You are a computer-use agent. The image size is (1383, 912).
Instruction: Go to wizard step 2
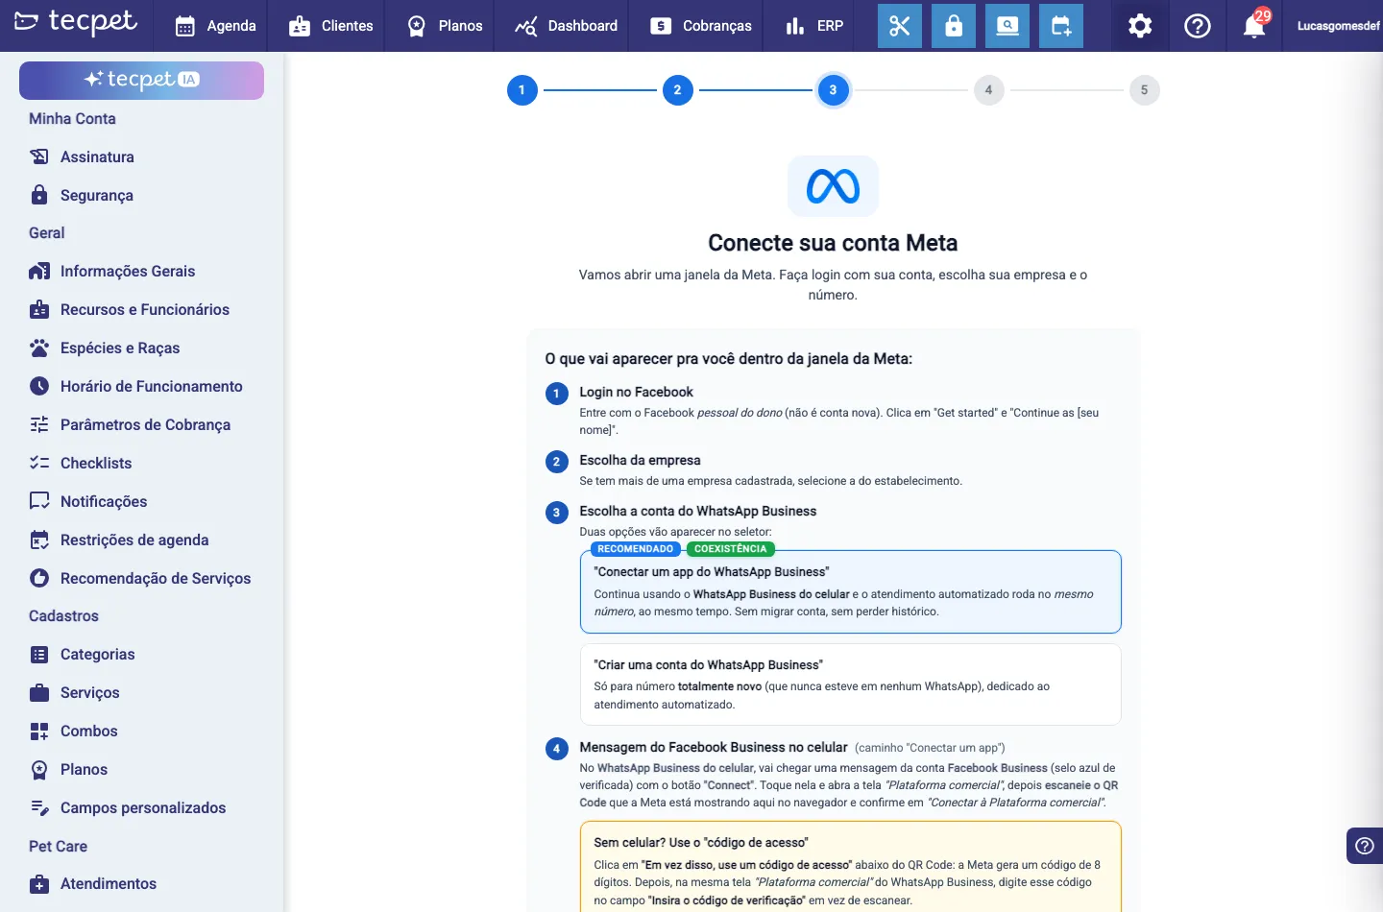pyautogui.click(x=677, y=90)
